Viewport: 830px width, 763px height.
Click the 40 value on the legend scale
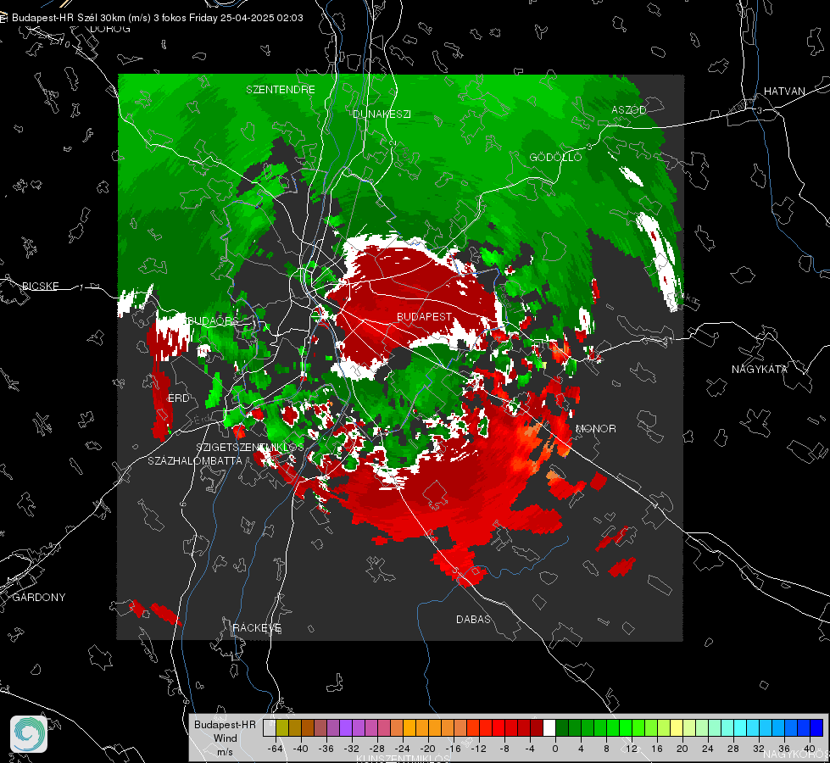tap(810, 749)
